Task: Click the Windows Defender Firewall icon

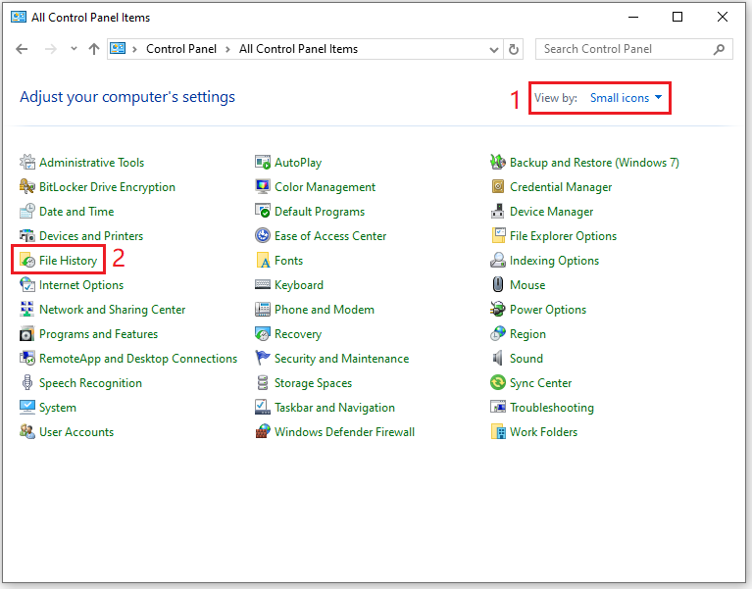Action: pyautogui.click(x=263, y=431)
